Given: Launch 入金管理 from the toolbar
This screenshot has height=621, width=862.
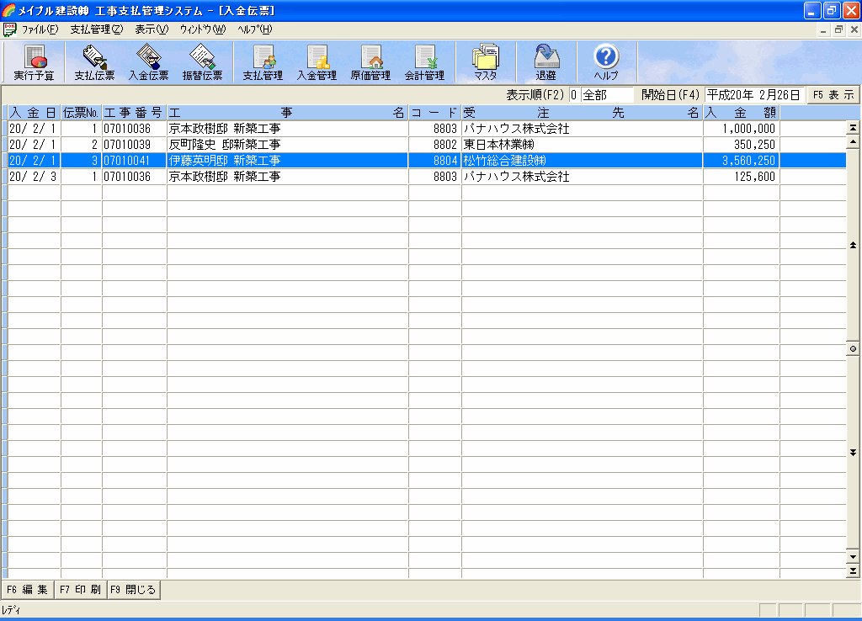Looking at the screenshot, I should (317, 62).
